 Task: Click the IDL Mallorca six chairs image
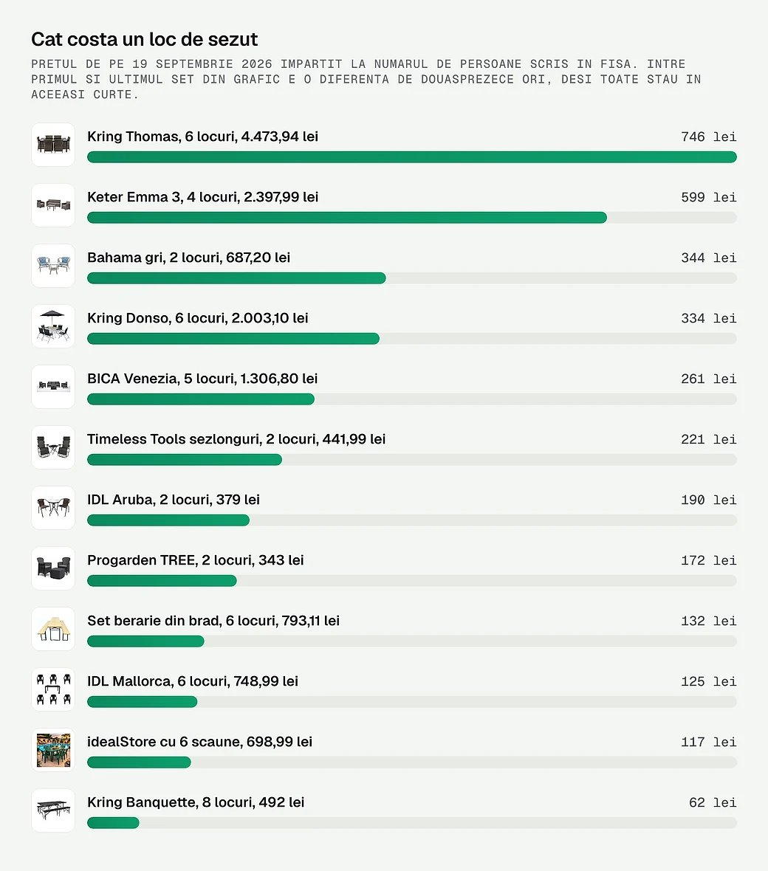click(x=53, y=689)
